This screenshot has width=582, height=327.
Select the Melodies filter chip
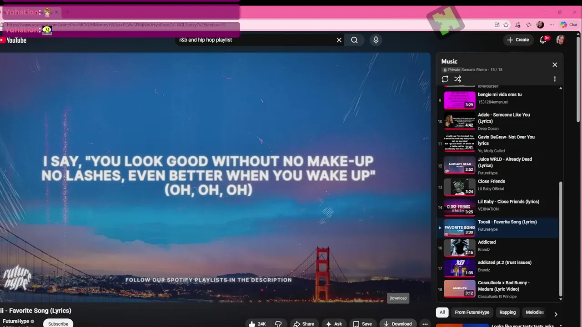(x=535, y=312)
